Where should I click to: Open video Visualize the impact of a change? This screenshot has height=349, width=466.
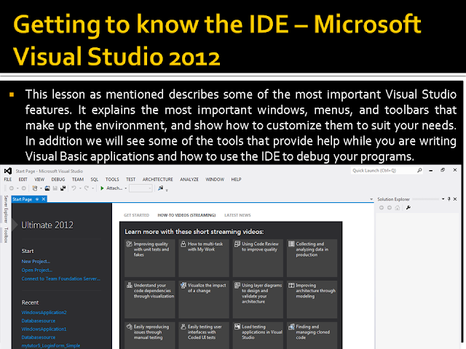[204, 300]
